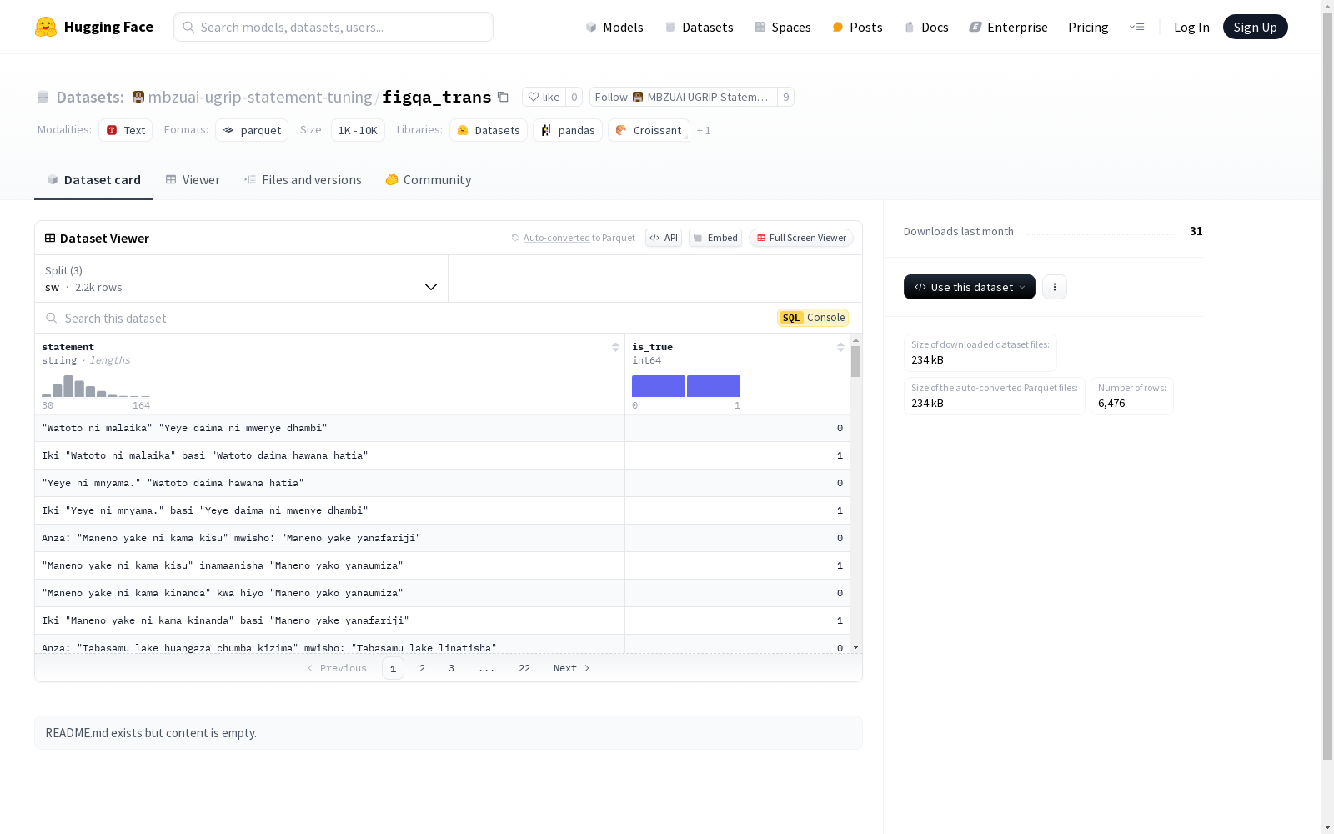Viewport: 1334px width, 834px height.
Task: Click the statement column sort icon
Action: point(615,347)
